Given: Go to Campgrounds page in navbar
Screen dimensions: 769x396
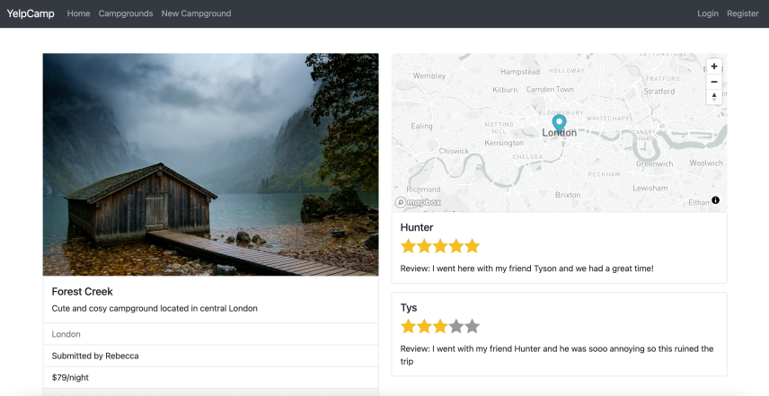Looking at the screenshot, I should 126,13.
